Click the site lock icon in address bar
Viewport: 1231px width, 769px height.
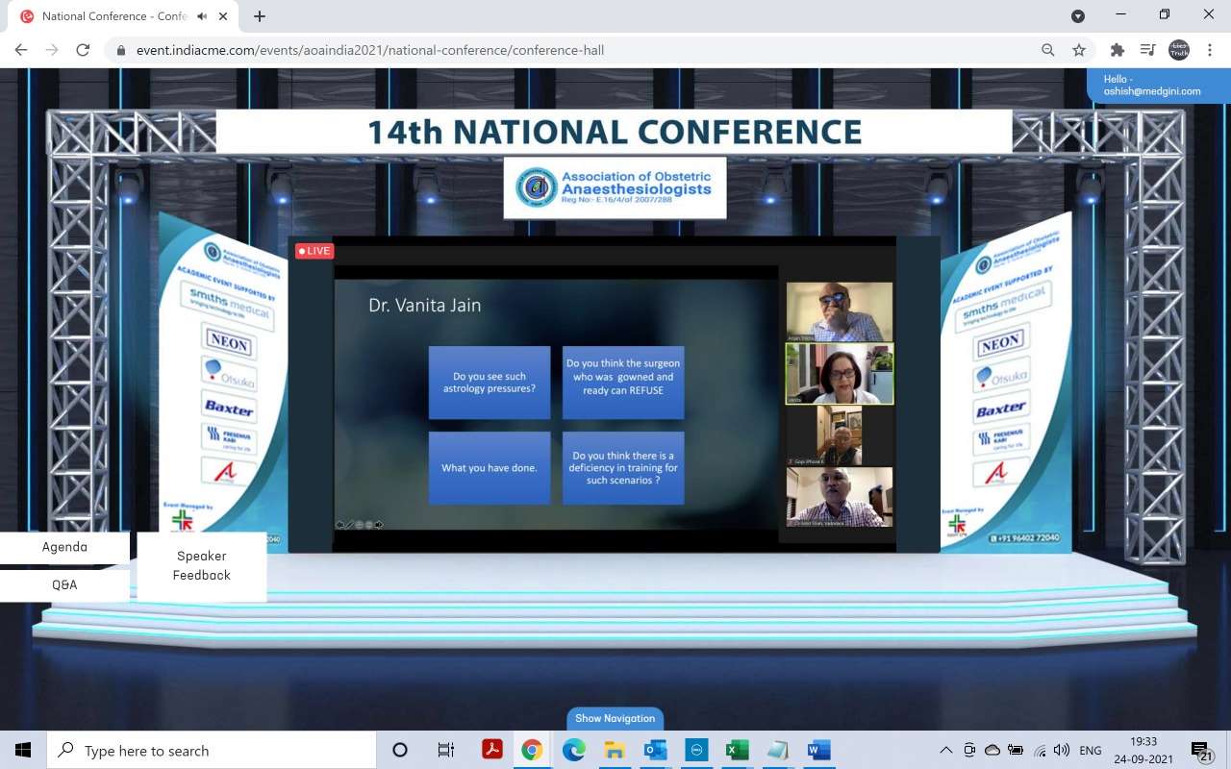pos(120,50)
